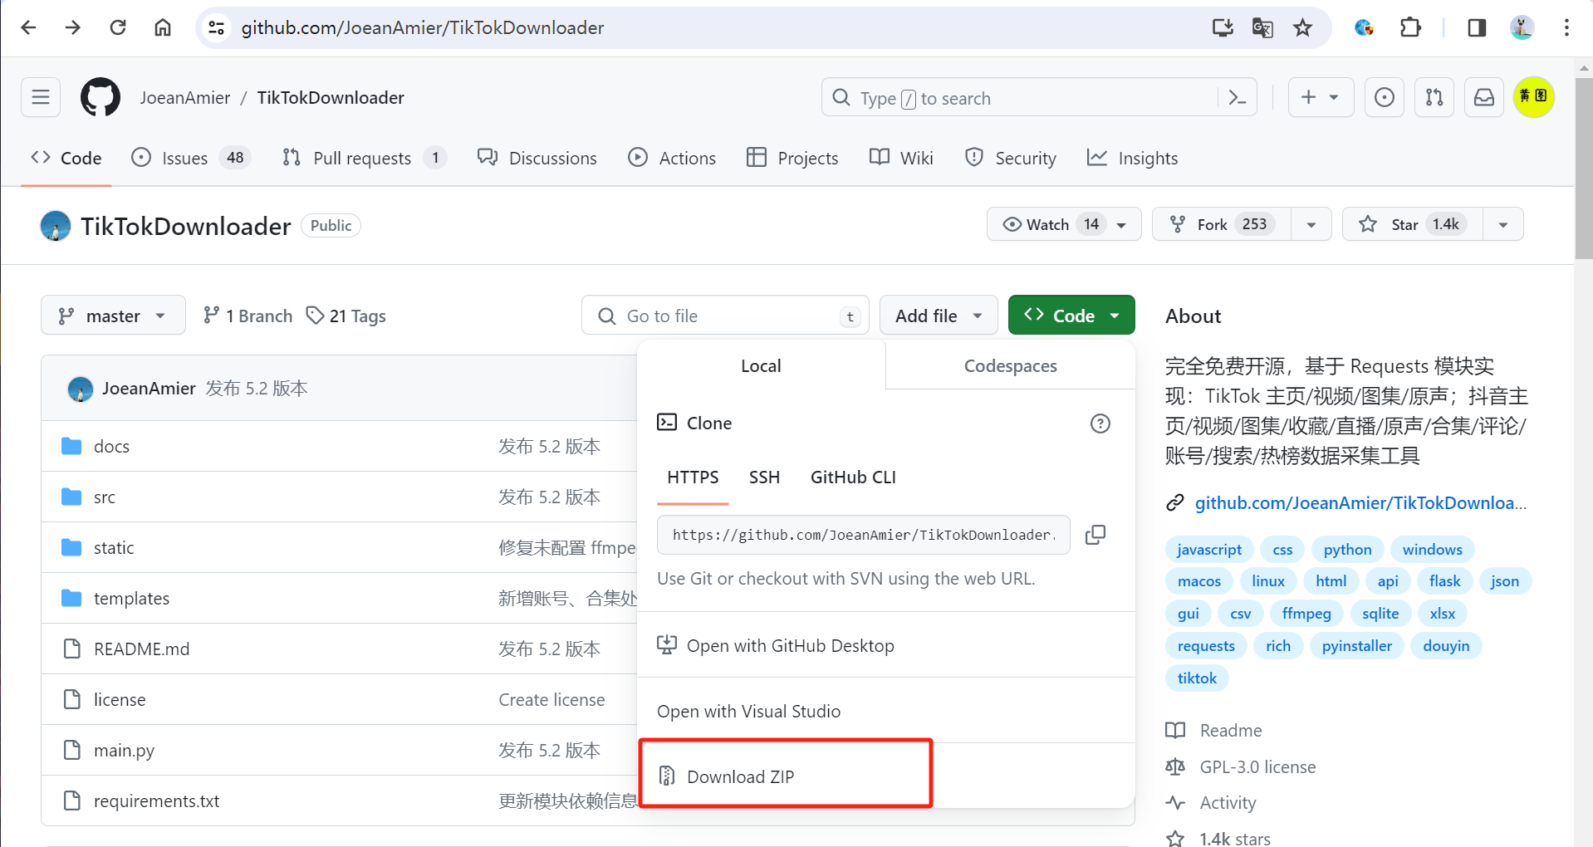The height and width of the screenshot is (847, 1593).
Task: Open the browser extensions puzzle icon
Action: point(1410,27)
